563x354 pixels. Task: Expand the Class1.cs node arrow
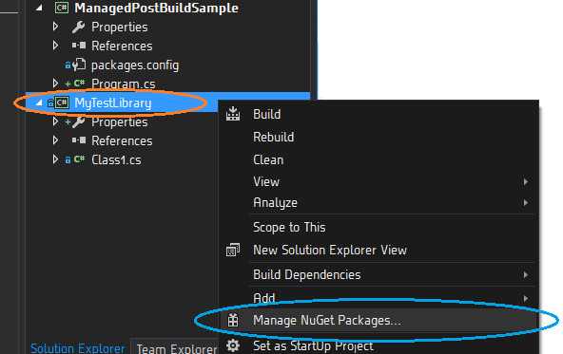(x=55, y=159)
